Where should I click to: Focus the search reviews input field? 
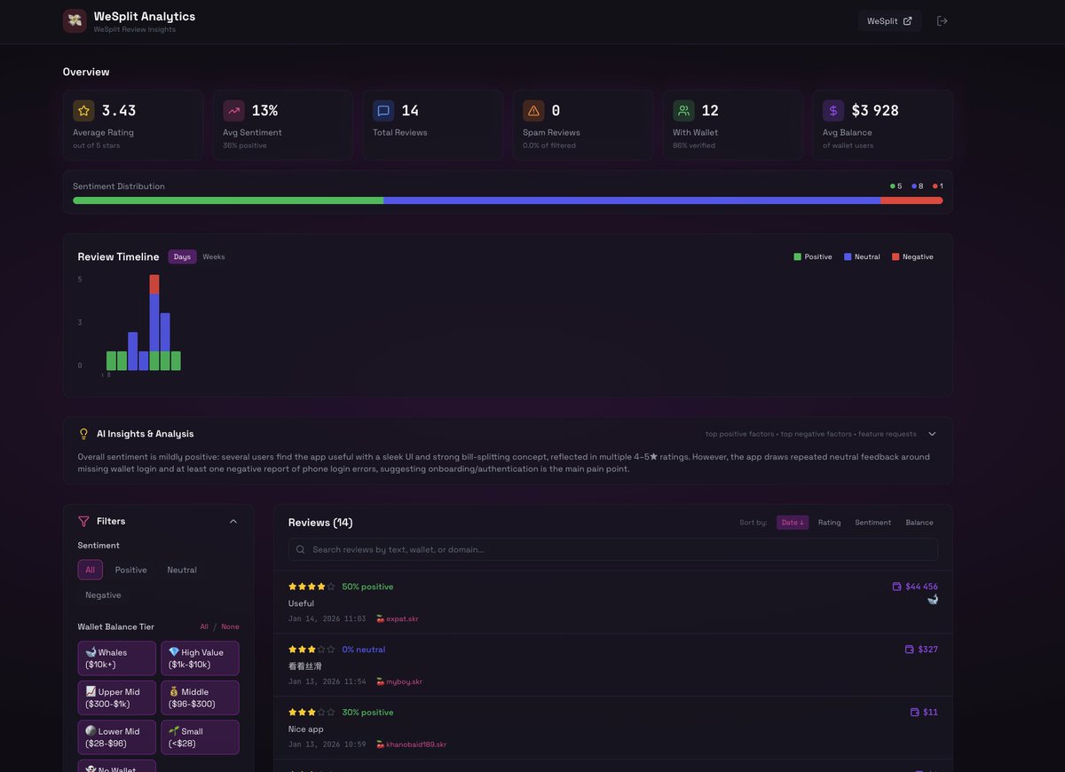tap(612, 549)
